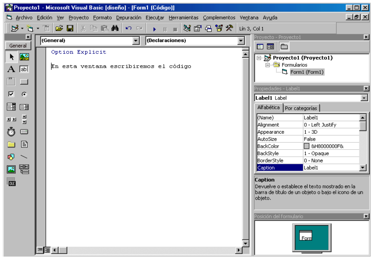Screen dimensions: 373x260
Task: Select the vertical scrollbar control tool
Action: pyautogui.click(x=24, y=119)
